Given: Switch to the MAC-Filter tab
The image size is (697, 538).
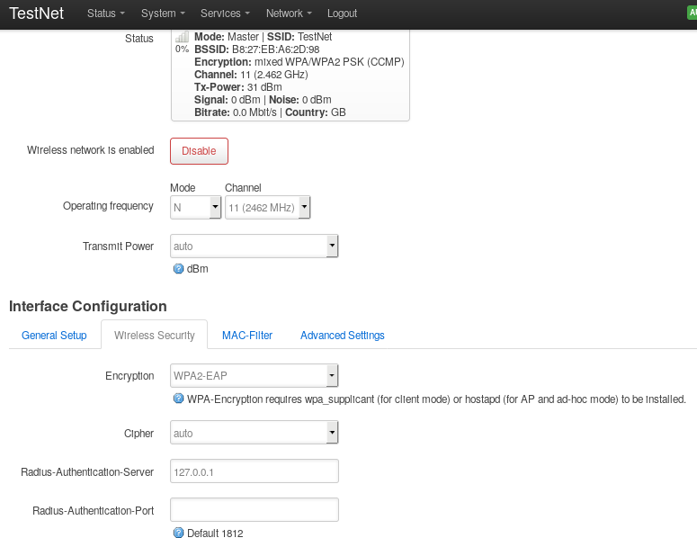Looking at the screenshot, I should click(247, 336).
